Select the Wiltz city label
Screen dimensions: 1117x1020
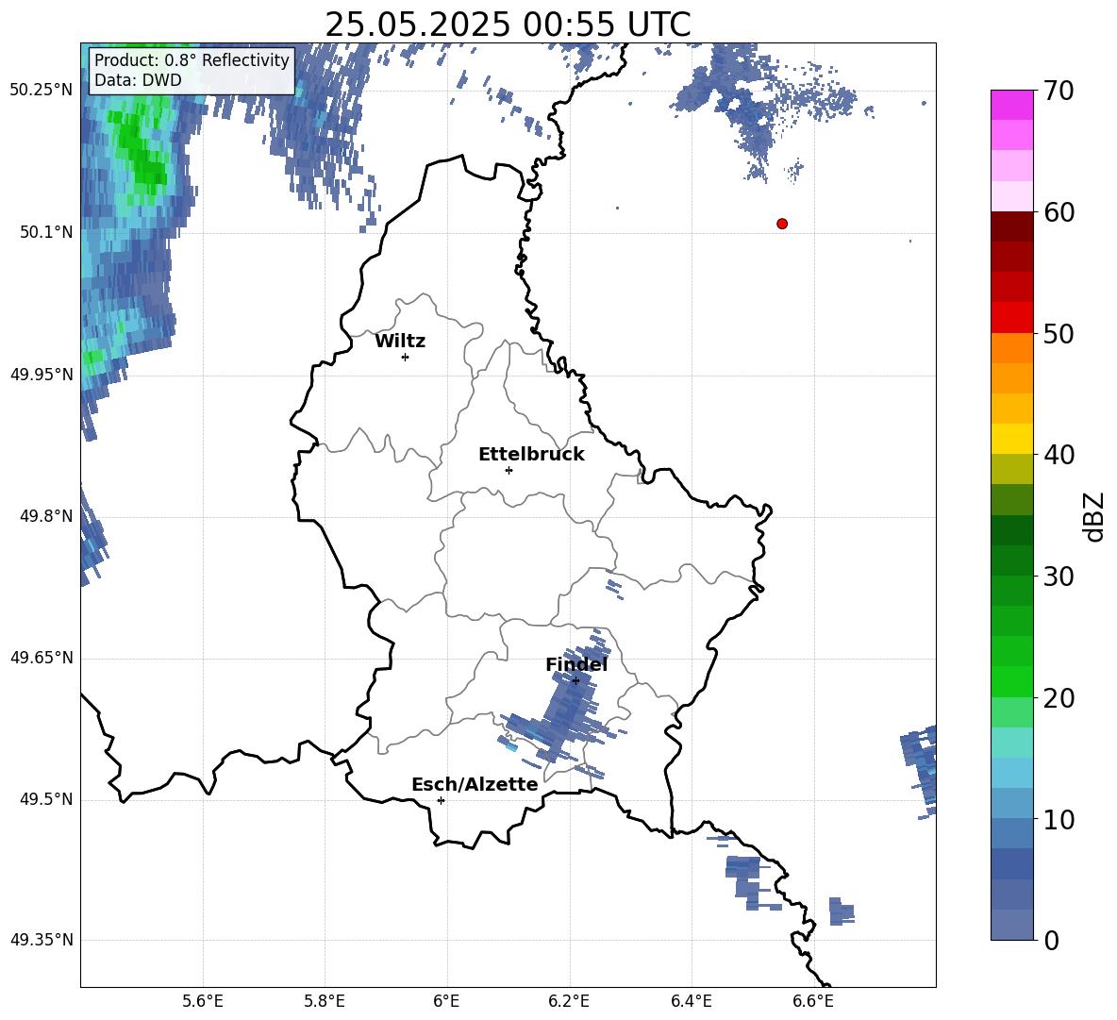coord(400,342)
